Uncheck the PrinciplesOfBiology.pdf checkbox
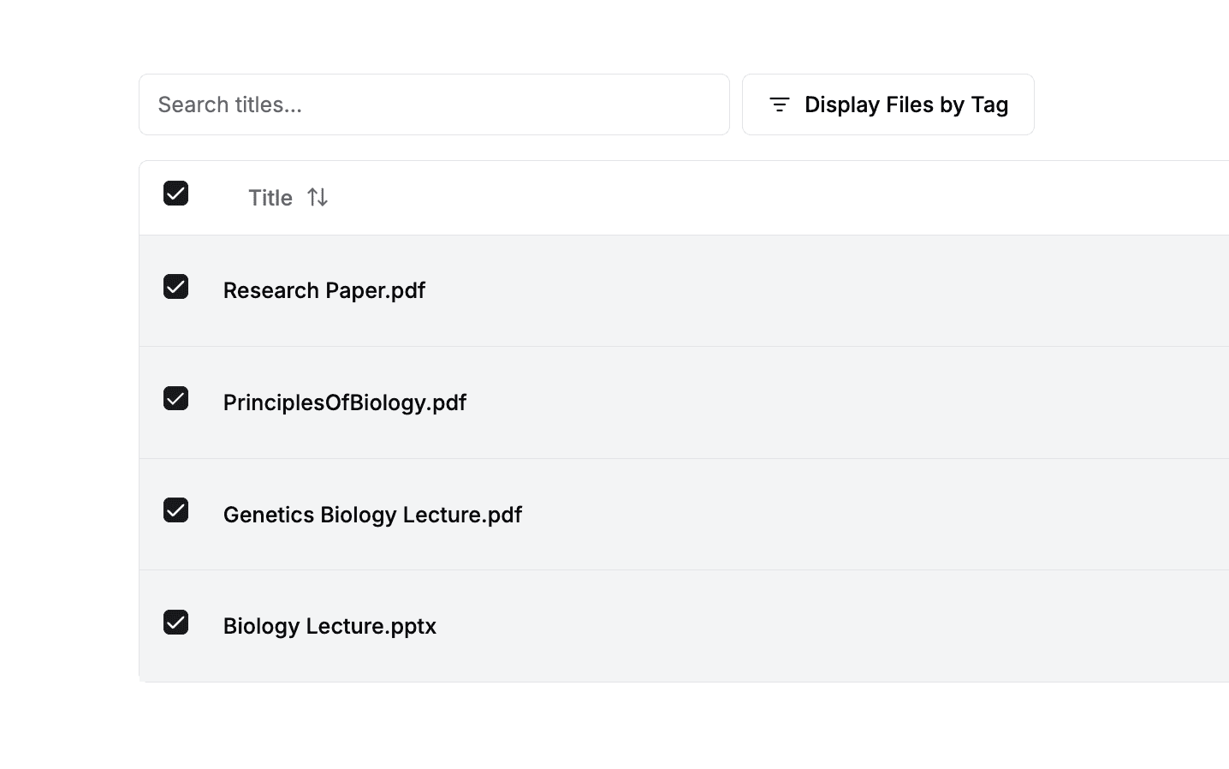 tap(175, 399)
